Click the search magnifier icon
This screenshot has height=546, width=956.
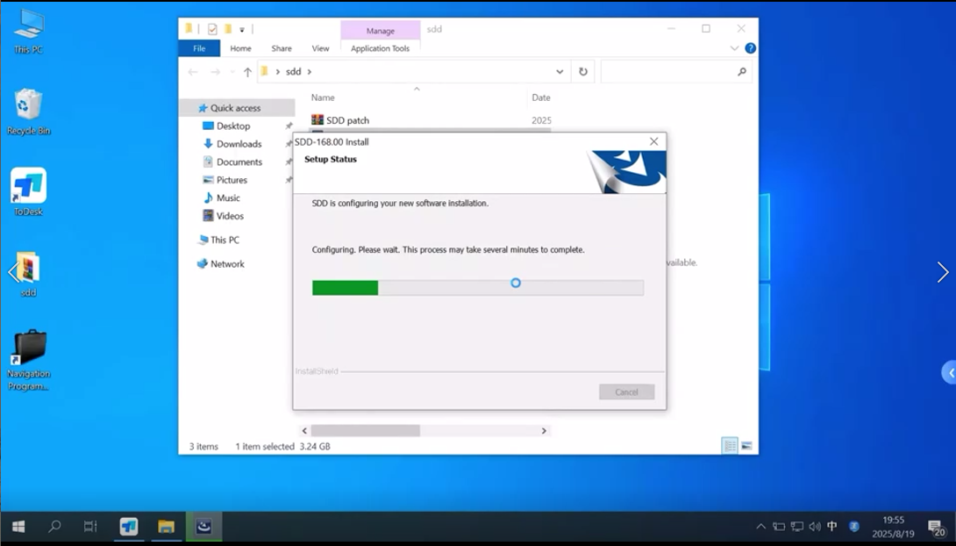[x=741, y=72]
